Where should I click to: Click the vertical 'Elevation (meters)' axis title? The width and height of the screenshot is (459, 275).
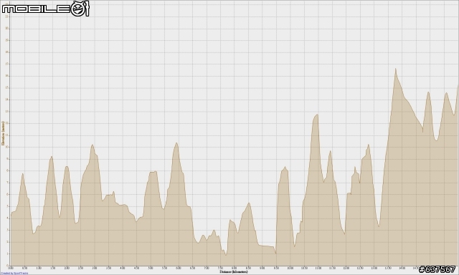[3, 133]
